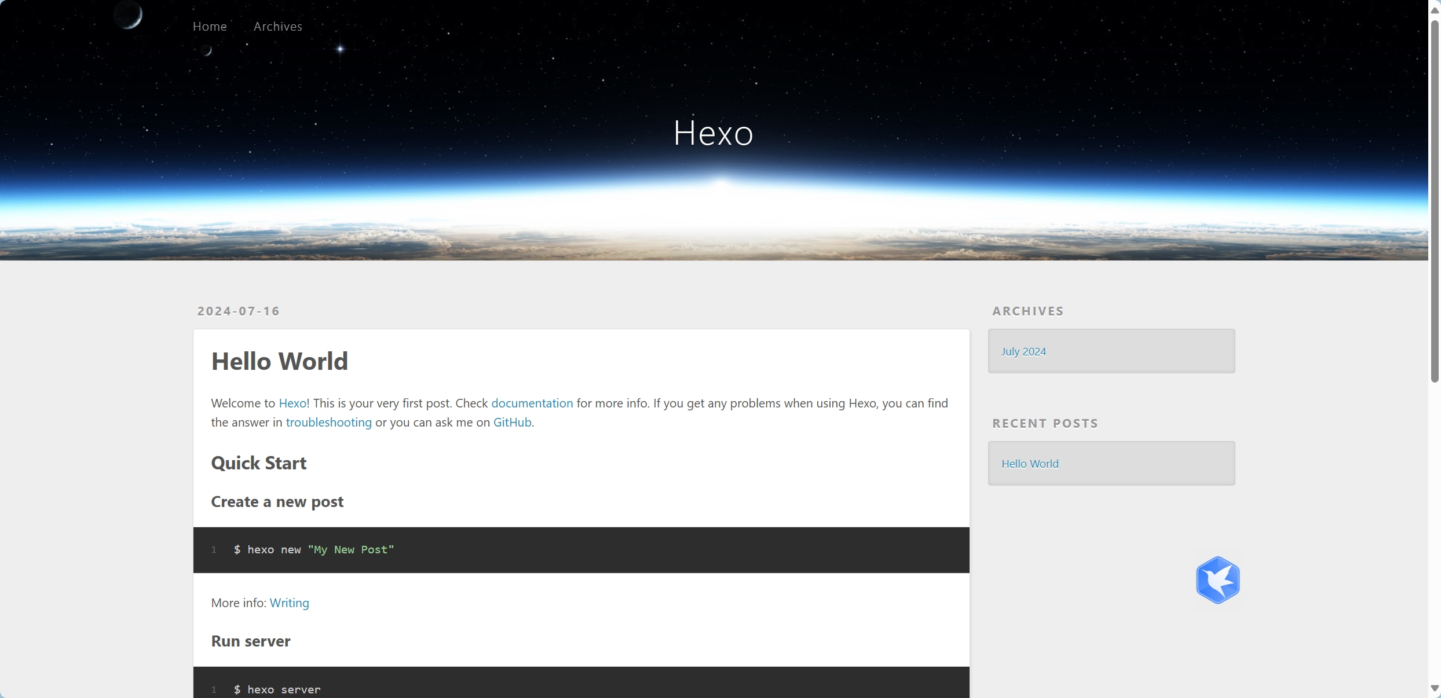Click the hexo new "My New Post" code
The height and width of the screenshot is (698, 1441).
(314, 550)
